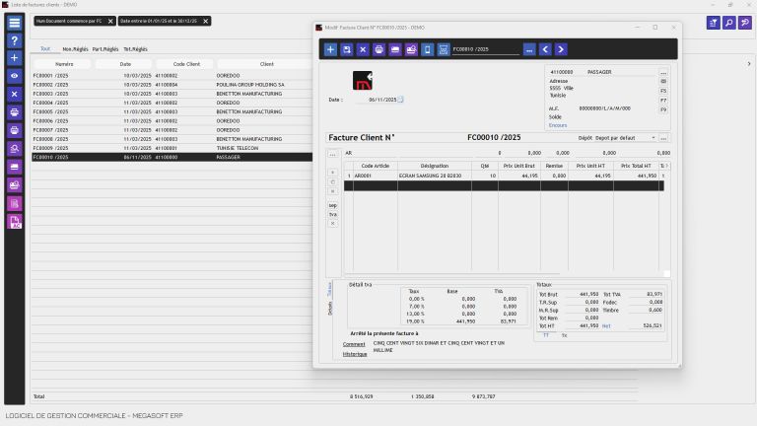Viewport: 757px width, 426px height.
Task: Switch to the Tout tab
Action: pyautogui.click(x=45, y=48)
